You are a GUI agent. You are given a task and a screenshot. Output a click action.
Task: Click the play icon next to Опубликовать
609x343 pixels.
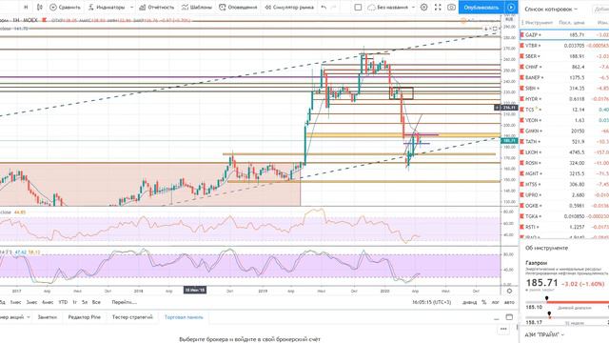[511, 7]
